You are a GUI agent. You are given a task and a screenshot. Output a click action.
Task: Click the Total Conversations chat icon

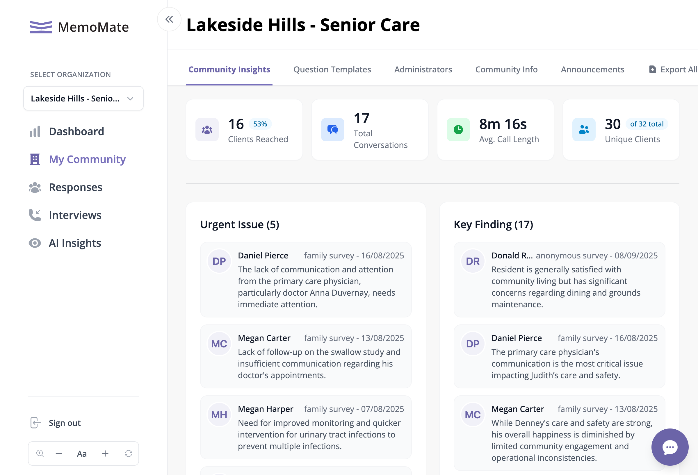click(332, 130)
